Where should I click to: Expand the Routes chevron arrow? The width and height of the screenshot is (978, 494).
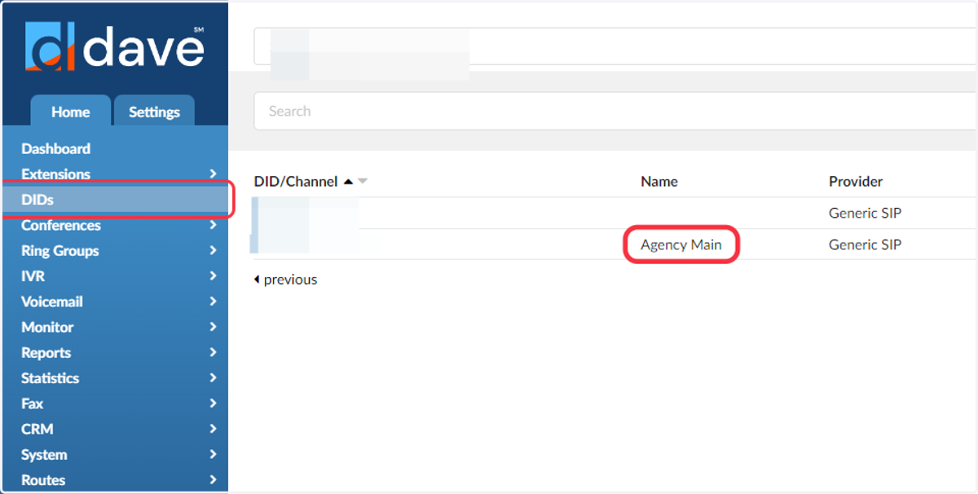tap(213, 480)
